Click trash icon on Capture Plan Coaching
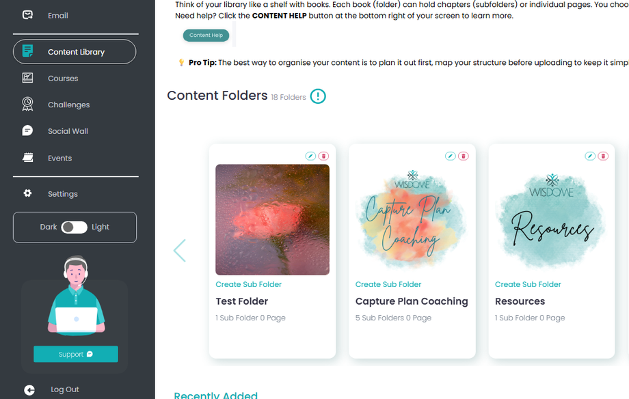This screenshot has height=399, width=629. pyautogui.click(x=464, y=156)
